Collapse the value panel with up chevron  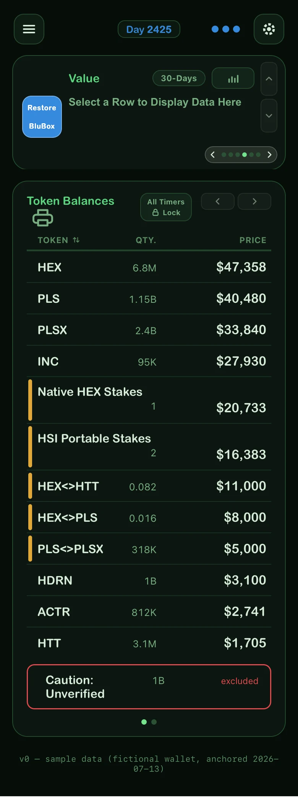[269, 79]
